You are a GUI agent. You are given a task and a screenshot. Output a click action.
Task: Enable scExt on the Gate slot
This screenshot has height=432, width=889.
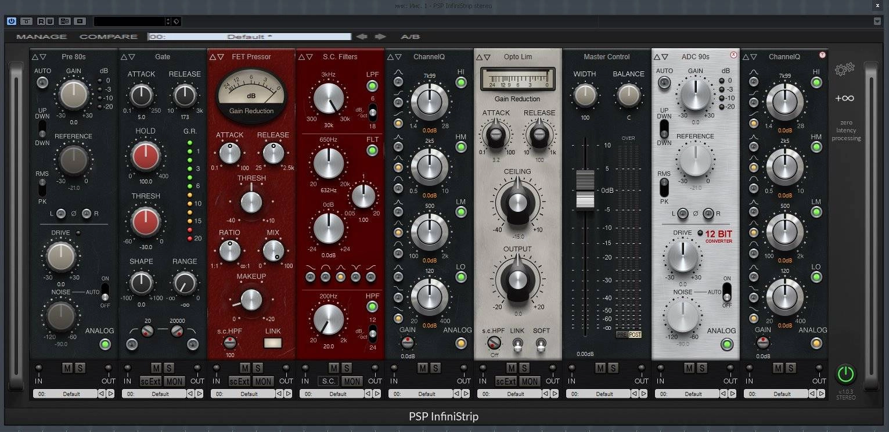coord(150,381)
